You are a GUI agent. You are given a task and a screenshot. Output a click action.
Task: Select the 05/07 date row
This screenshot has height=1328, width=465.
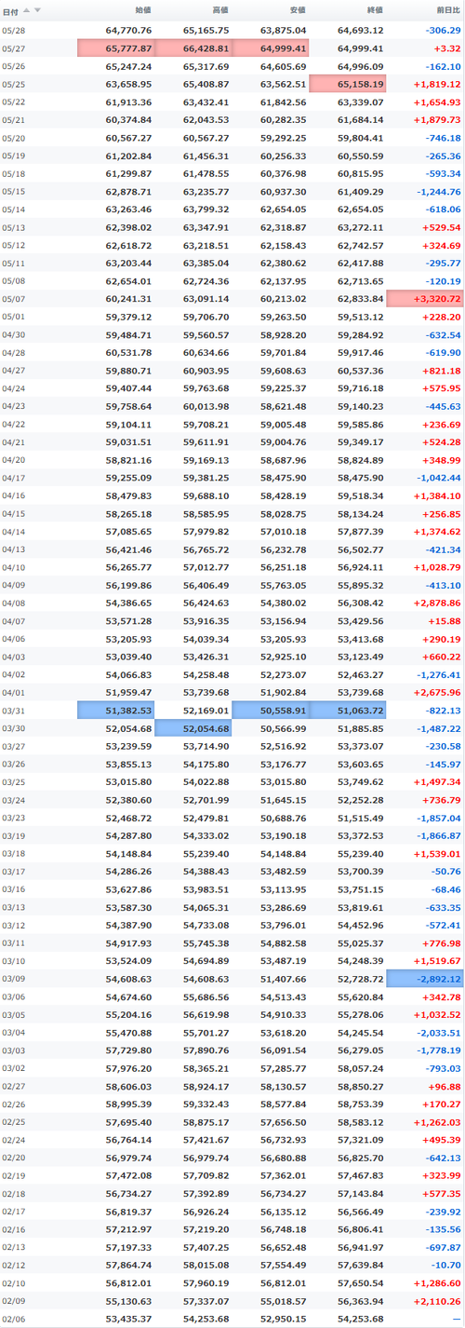click(232, 299)
